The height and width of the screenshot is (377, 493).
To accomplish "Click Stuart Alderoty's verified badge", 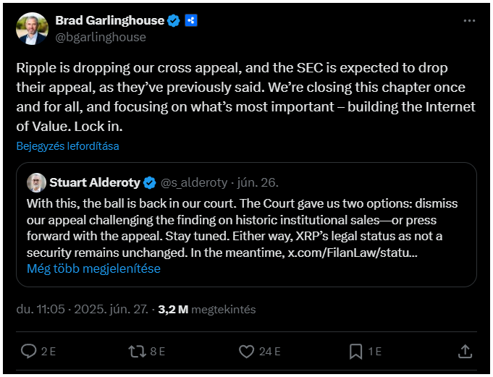I will point(150,182).
